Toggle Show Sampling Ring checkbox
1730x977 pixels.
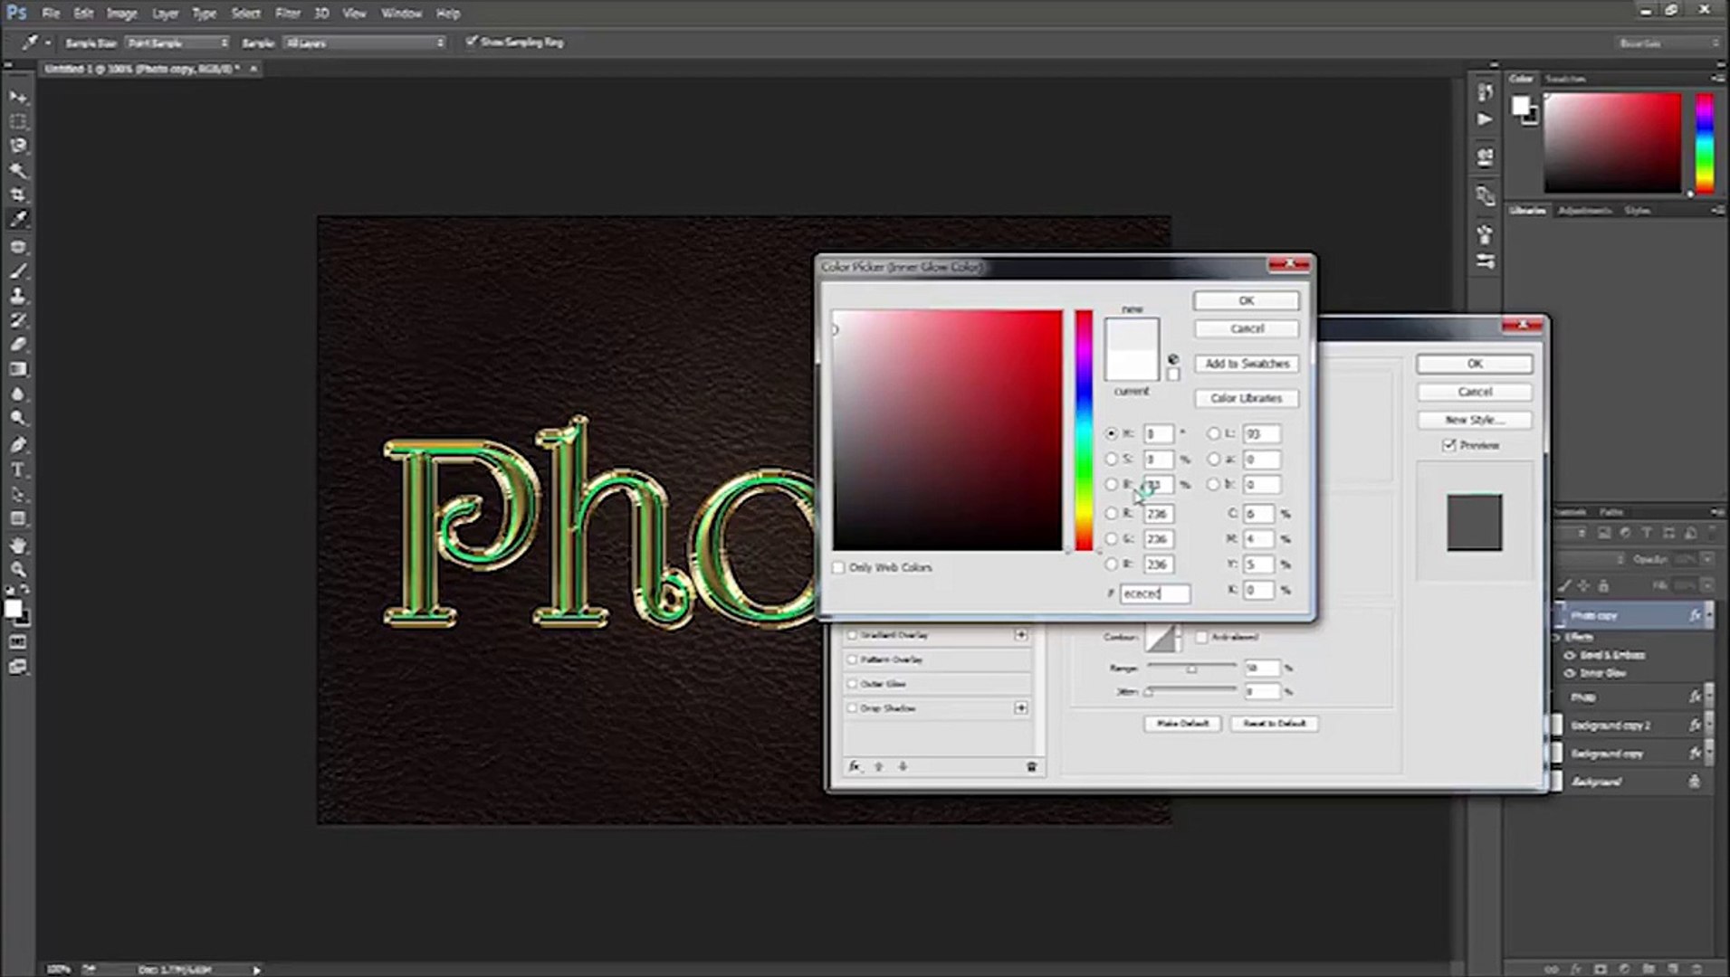point(471,42)
